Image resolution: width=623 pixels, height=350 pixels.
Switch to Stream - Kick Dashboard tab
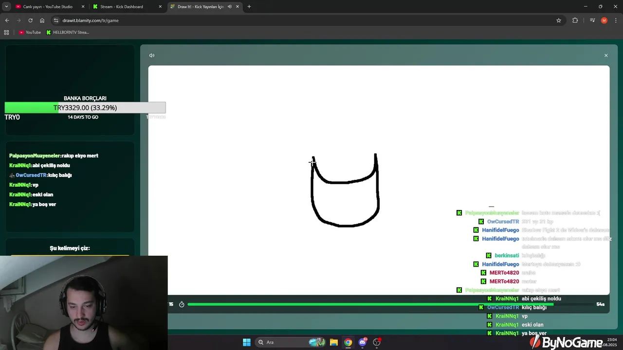point(122,7)
